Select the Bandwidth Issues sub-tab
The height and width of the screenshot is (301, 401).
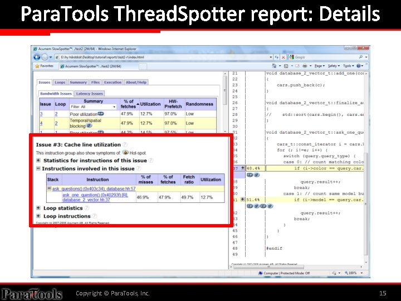click(x=56, y=94)
